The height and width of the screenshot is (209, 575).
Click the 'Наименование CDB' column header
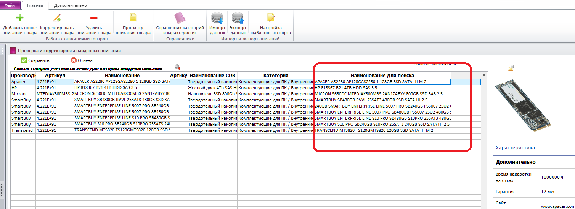pyautogui.click(x=212, y=75)
